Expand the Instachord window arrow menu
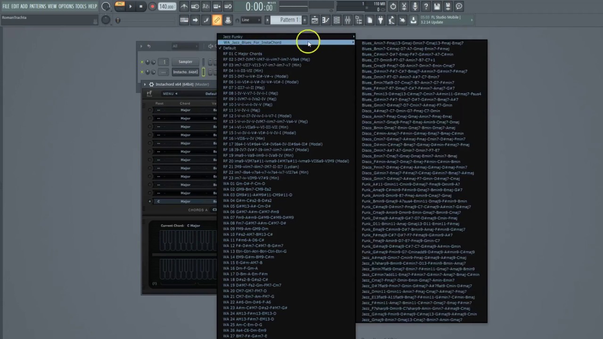This screenshot has width=603, height=339. (x=145, y=84)
